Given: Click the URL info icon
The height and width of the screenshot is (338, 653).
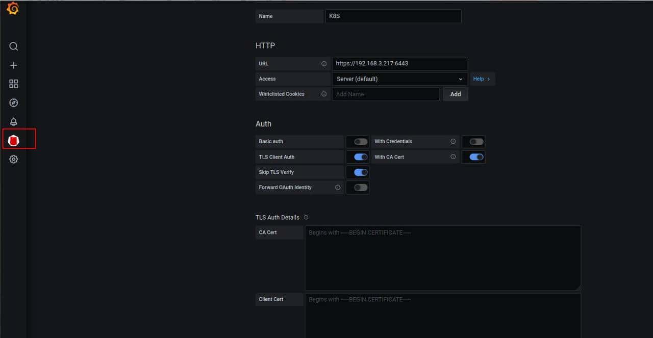Looking at the screenshot, I should coord(323,64).
